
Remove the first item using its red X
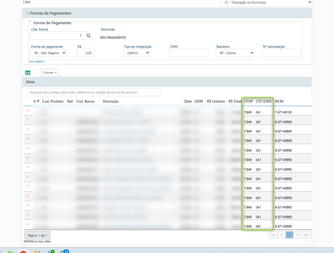click(x=27, y=111)
